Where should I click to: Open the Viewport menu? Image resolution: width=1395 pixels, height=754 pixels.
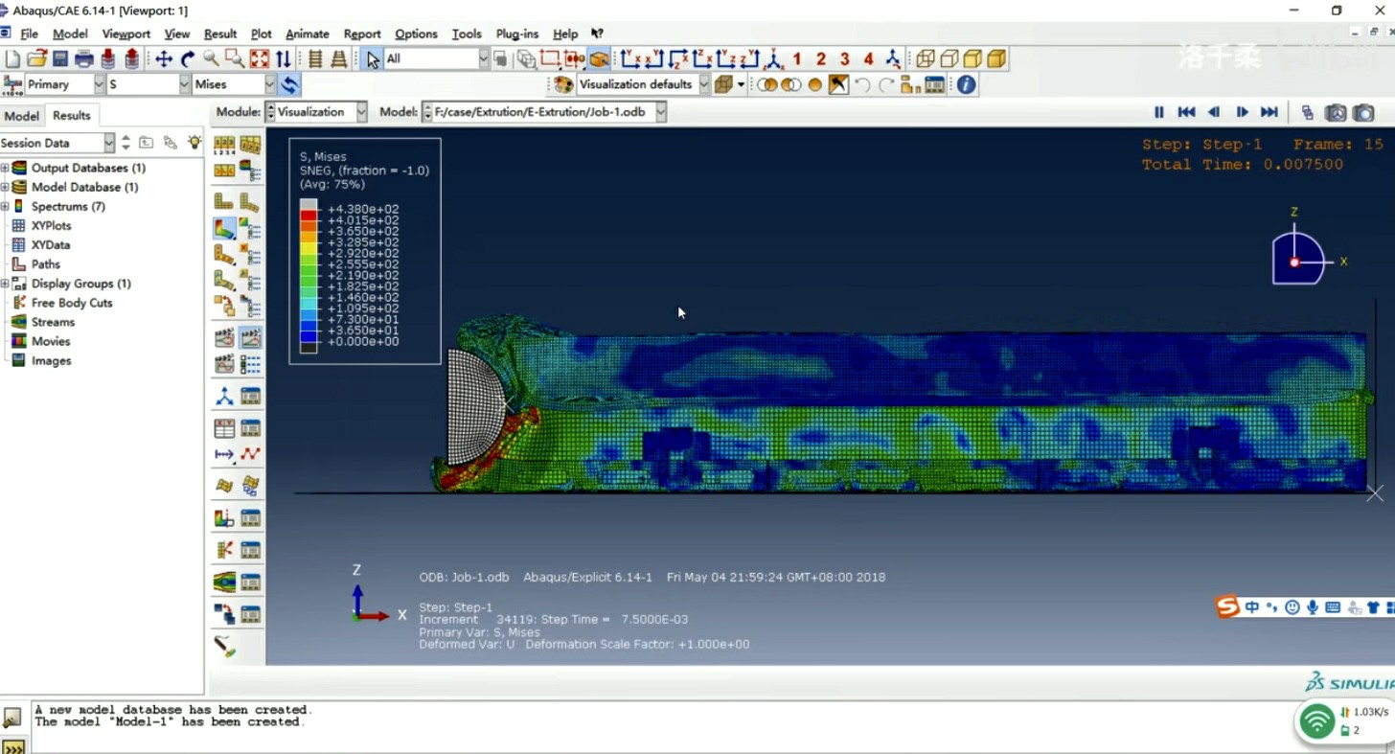[126, 34]
